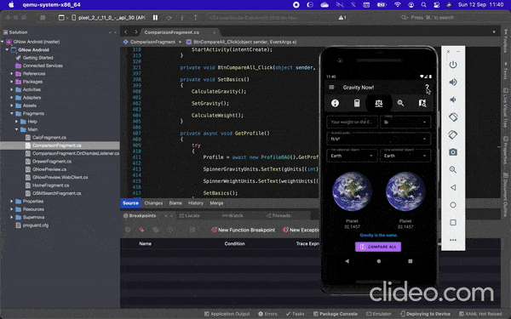Open the Gravity Now! hamburger menu
This screenshot has width=511, height=319.
click(x=331, y=88)
